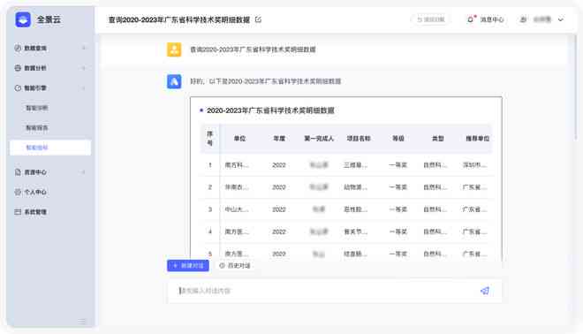Click the 等级 column header
The image size is (583, 334).
tap(398, 139)
